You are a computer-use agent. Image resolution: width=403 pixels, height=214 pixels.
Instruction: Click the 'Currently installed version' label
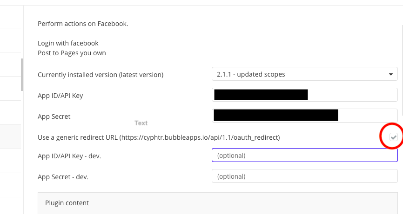tap(101, 75)
